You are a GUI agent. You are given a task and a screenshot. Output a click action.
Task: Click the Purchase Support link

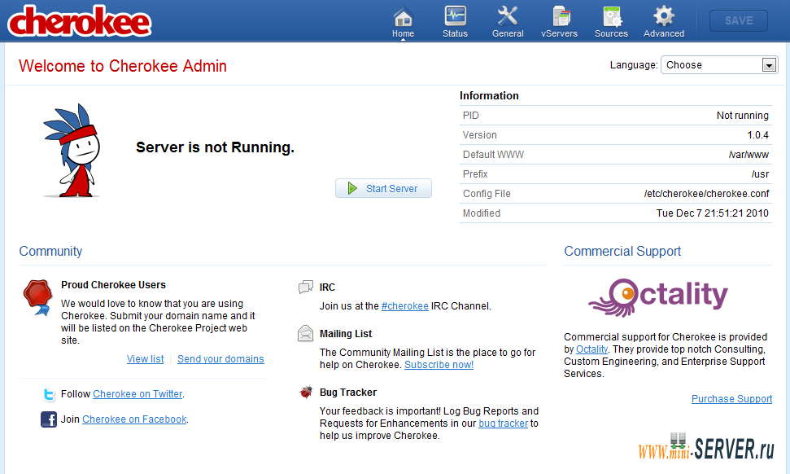click(x=731, y=399)
